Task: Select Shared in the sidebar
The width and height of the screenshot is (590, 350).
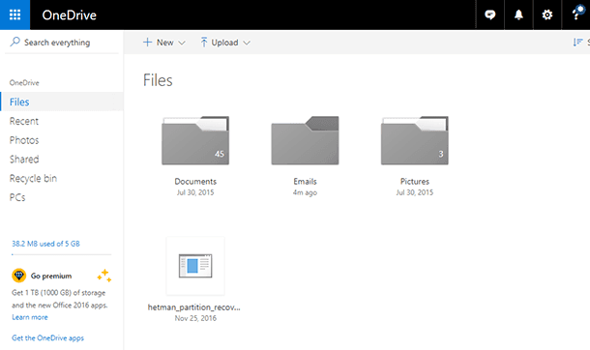Action: 24,160
